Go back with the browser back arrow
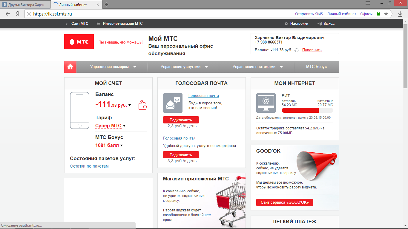408x229 pixels. (x=8, y=14)
